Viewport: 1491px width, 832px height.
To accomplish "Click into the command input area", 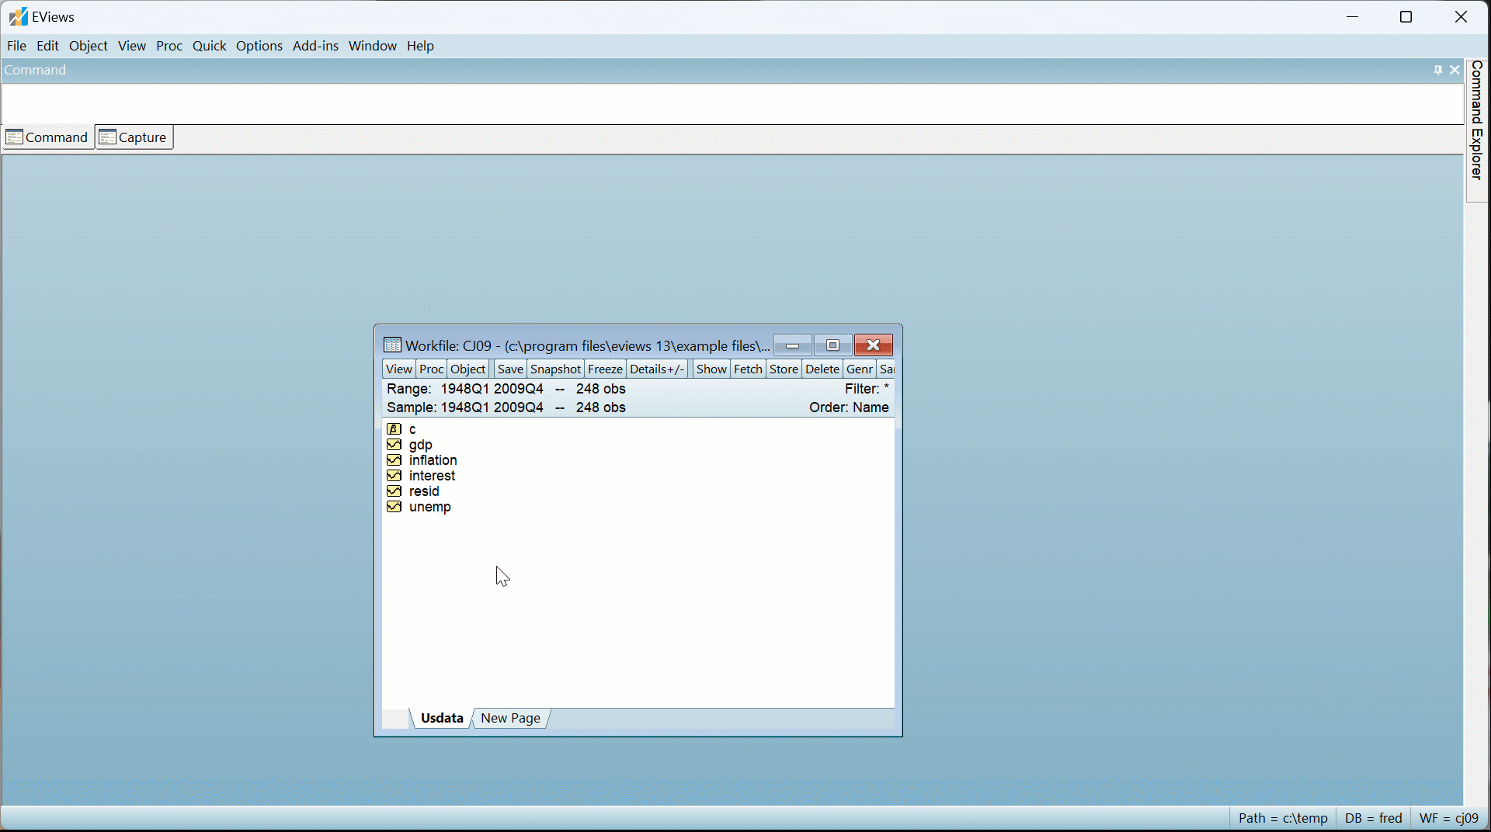I will [732, 103].
